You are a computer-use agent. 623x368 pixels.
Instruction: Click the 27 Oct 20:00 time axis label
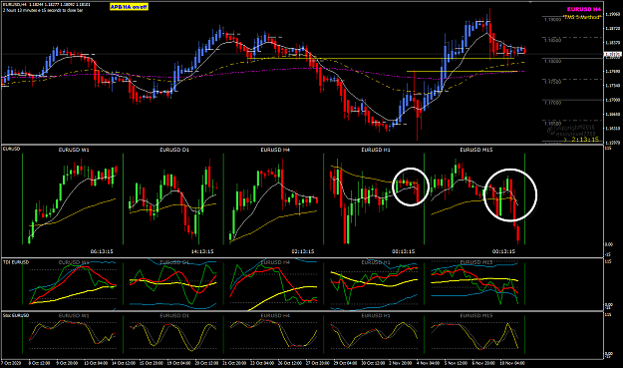pos(317,363)
